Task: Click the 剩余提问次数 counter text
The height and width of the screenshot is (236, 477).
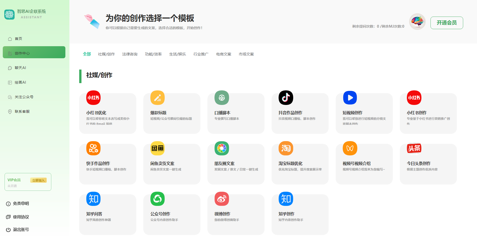Action: pyautogui.click(x=378, y=26)
